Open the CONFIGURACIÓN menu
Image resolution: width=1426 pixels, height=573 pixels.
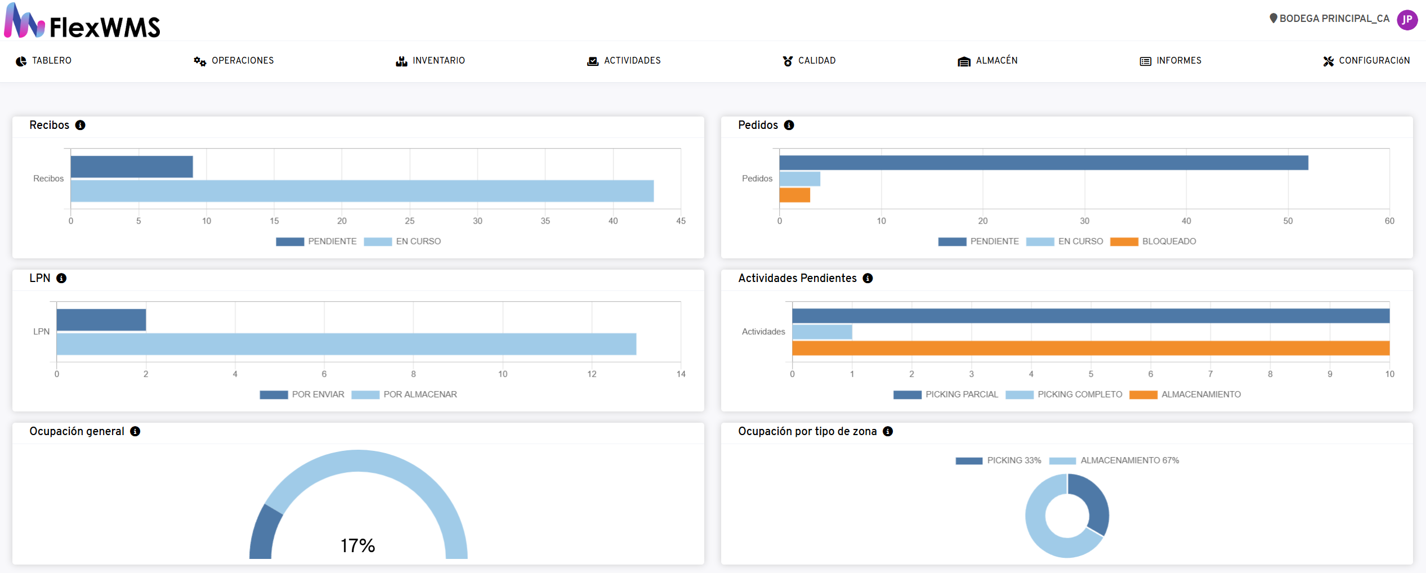click(x=1366, y=61)
